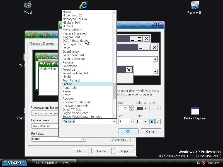
Task: Select highlighted Pristina font
Action: click(87, 84)
